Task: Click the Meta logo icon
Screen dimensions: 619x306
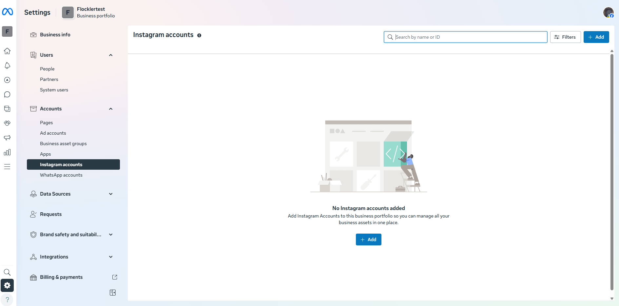Action: click(7, 12)
